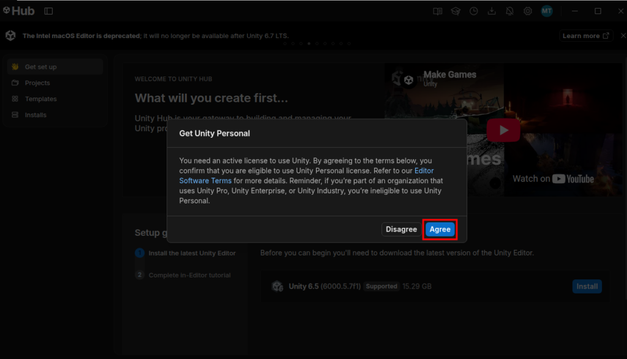
Task: Click the Unity channel logo on video
Action: pyautogui.click(x=408, y=80)
